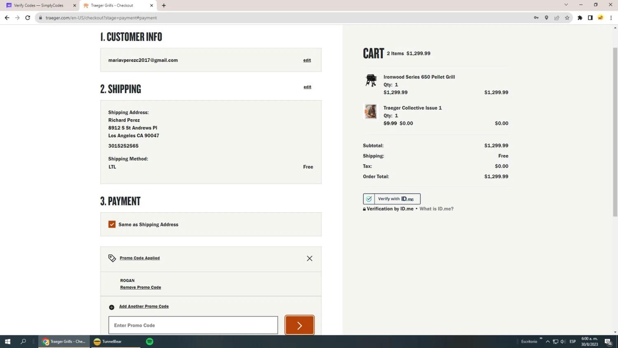Click Add Another Promo Code link
The image size is (618, 348).
pos(144,306)
